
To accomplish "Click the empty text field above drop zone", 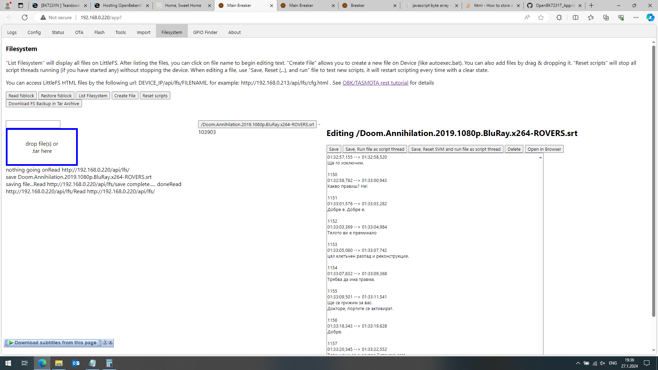I will coord(33,124).
